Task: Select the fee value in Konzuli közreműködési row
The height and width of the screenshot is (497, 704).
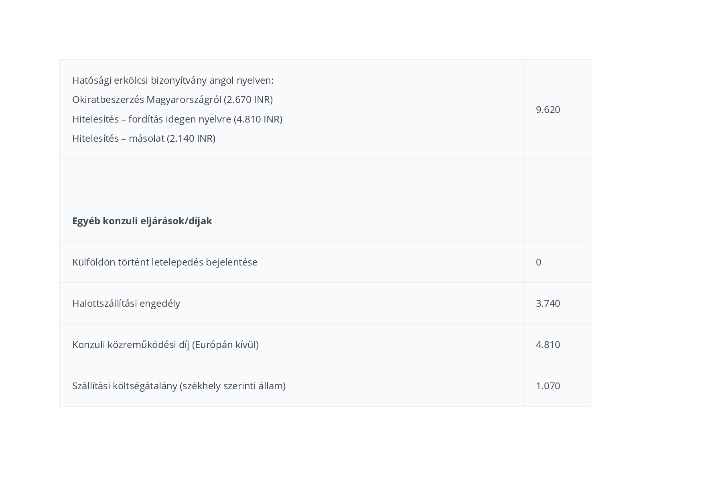Action: tap(548, 344)
